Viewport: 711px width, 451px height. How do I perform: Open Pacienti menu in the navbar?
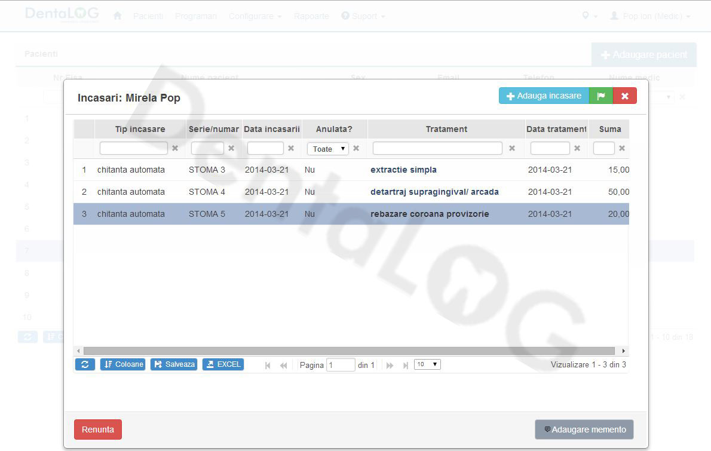tap(148, 16)
